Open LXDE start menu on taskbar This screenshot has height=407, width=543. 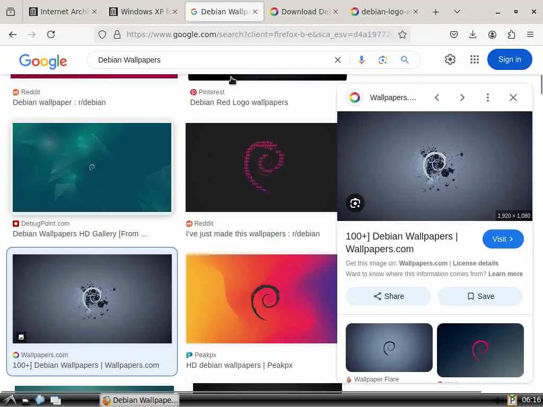10,400
